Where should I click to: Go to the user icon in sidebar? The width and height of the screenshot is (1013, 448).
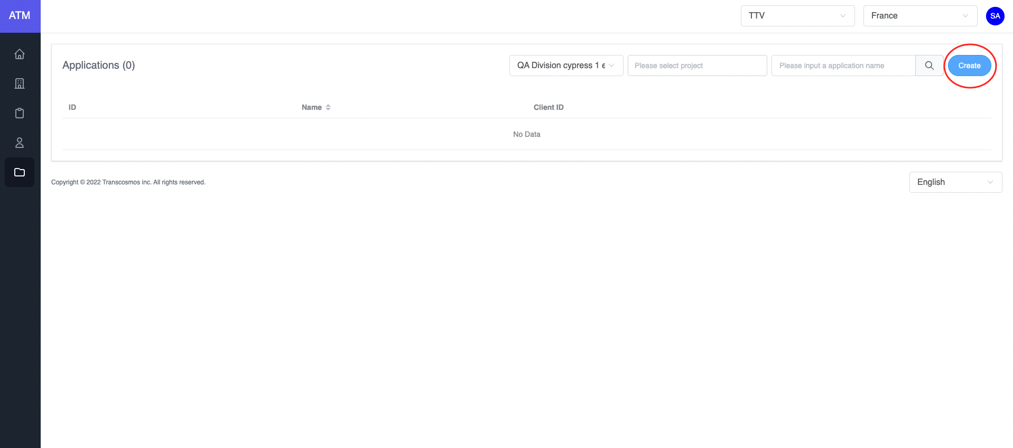pyautogui.click(x=20, y=143)
